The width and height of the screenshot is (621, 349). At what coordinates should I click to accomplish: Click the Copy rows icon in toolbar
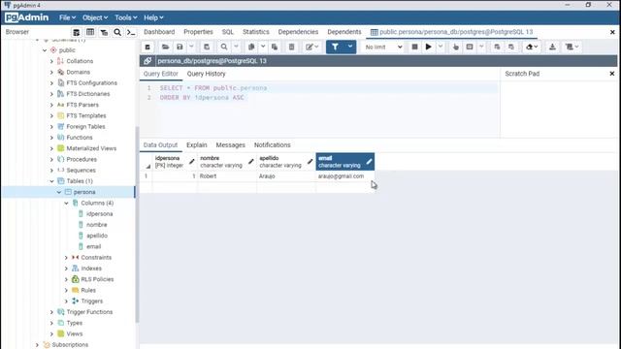[x=251, y=47]
